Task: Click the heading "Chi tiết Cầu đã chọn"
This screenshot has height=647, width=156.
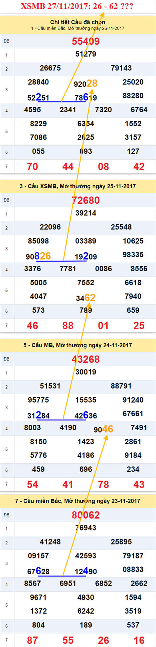Action: coord(78,22)
